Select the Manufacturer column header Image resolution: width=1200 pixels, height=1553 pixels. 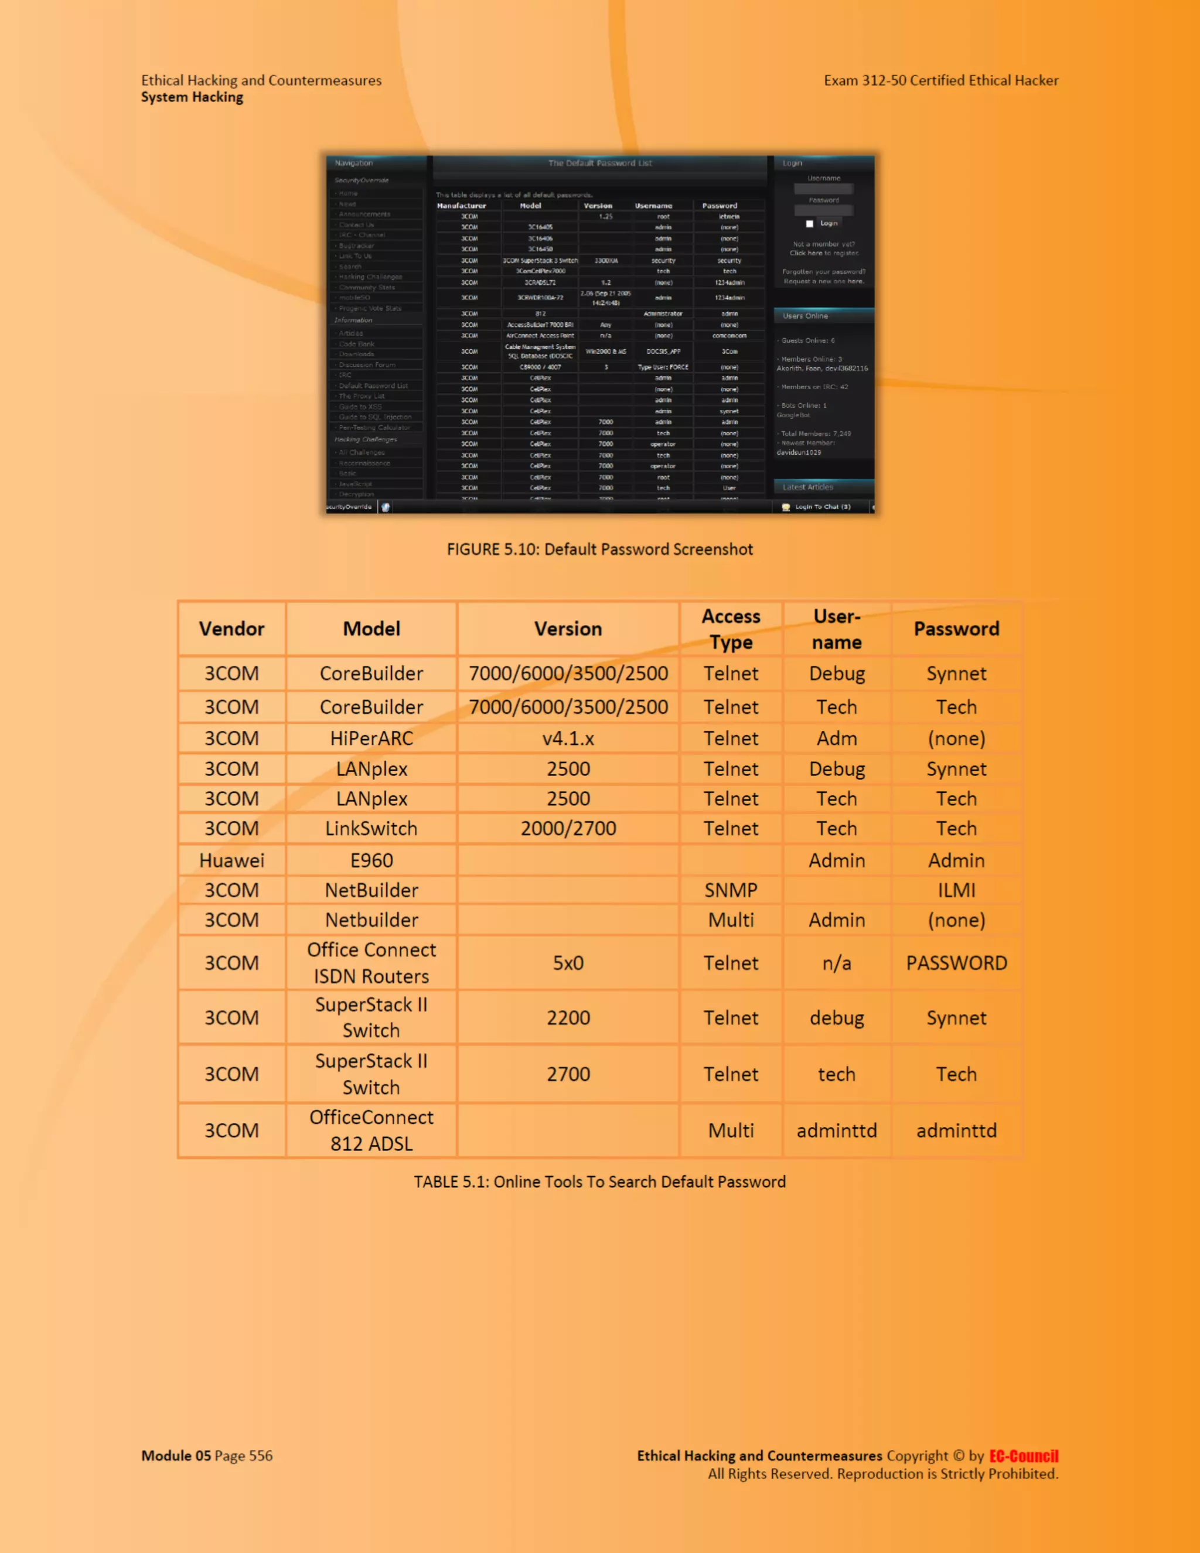[461, 206]
